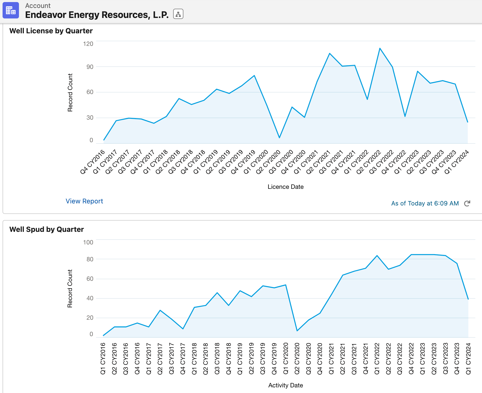
Task: Click the Record Count label on the spud chart
Action: point(70,288)
